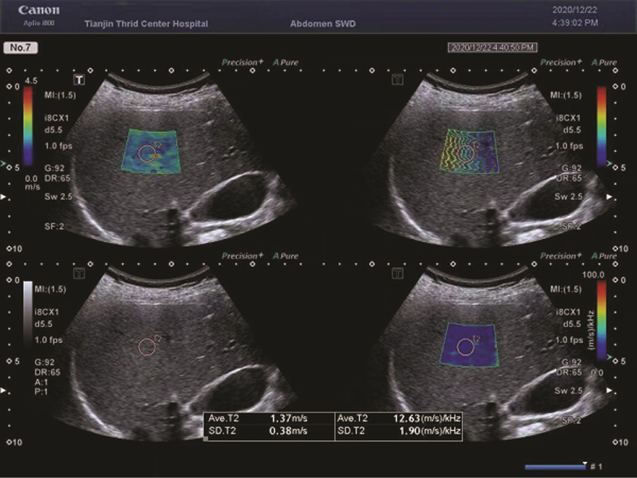Click the timestamp box 2020/12/22 4:40:50 PM

tap(492, 48)
